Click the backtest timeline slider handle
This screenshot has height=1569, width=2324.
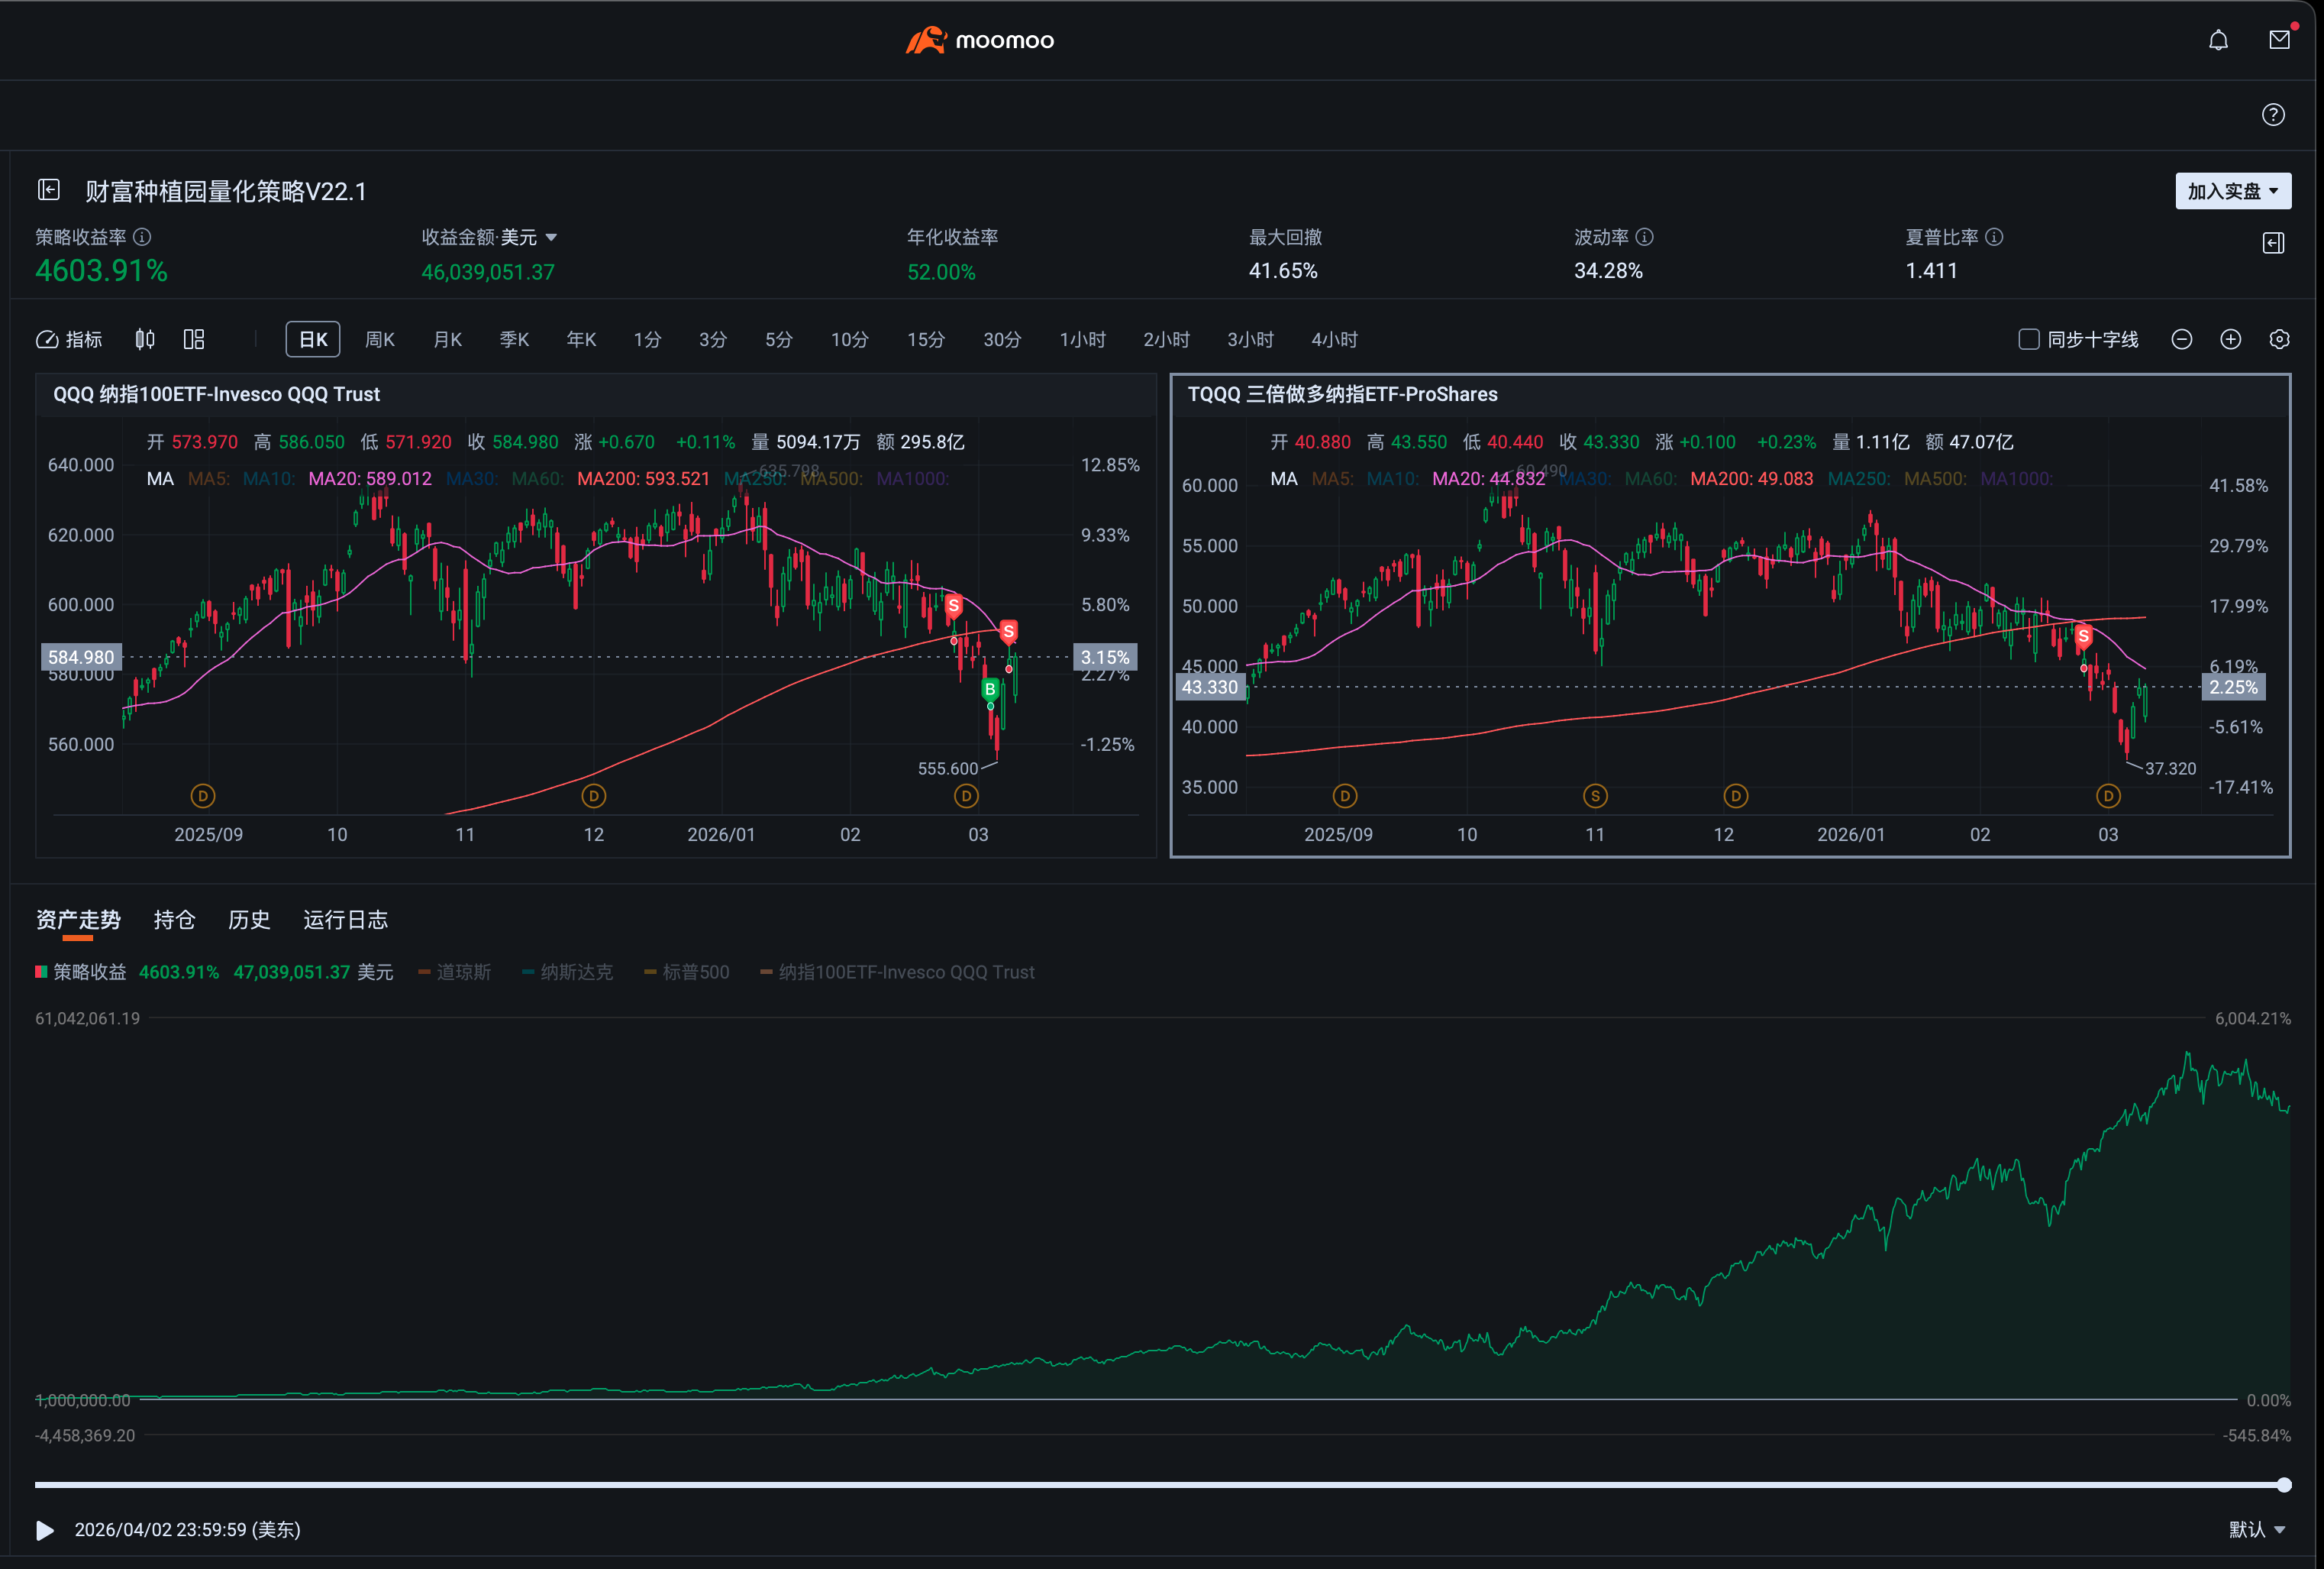[x=2284, y=1485]
